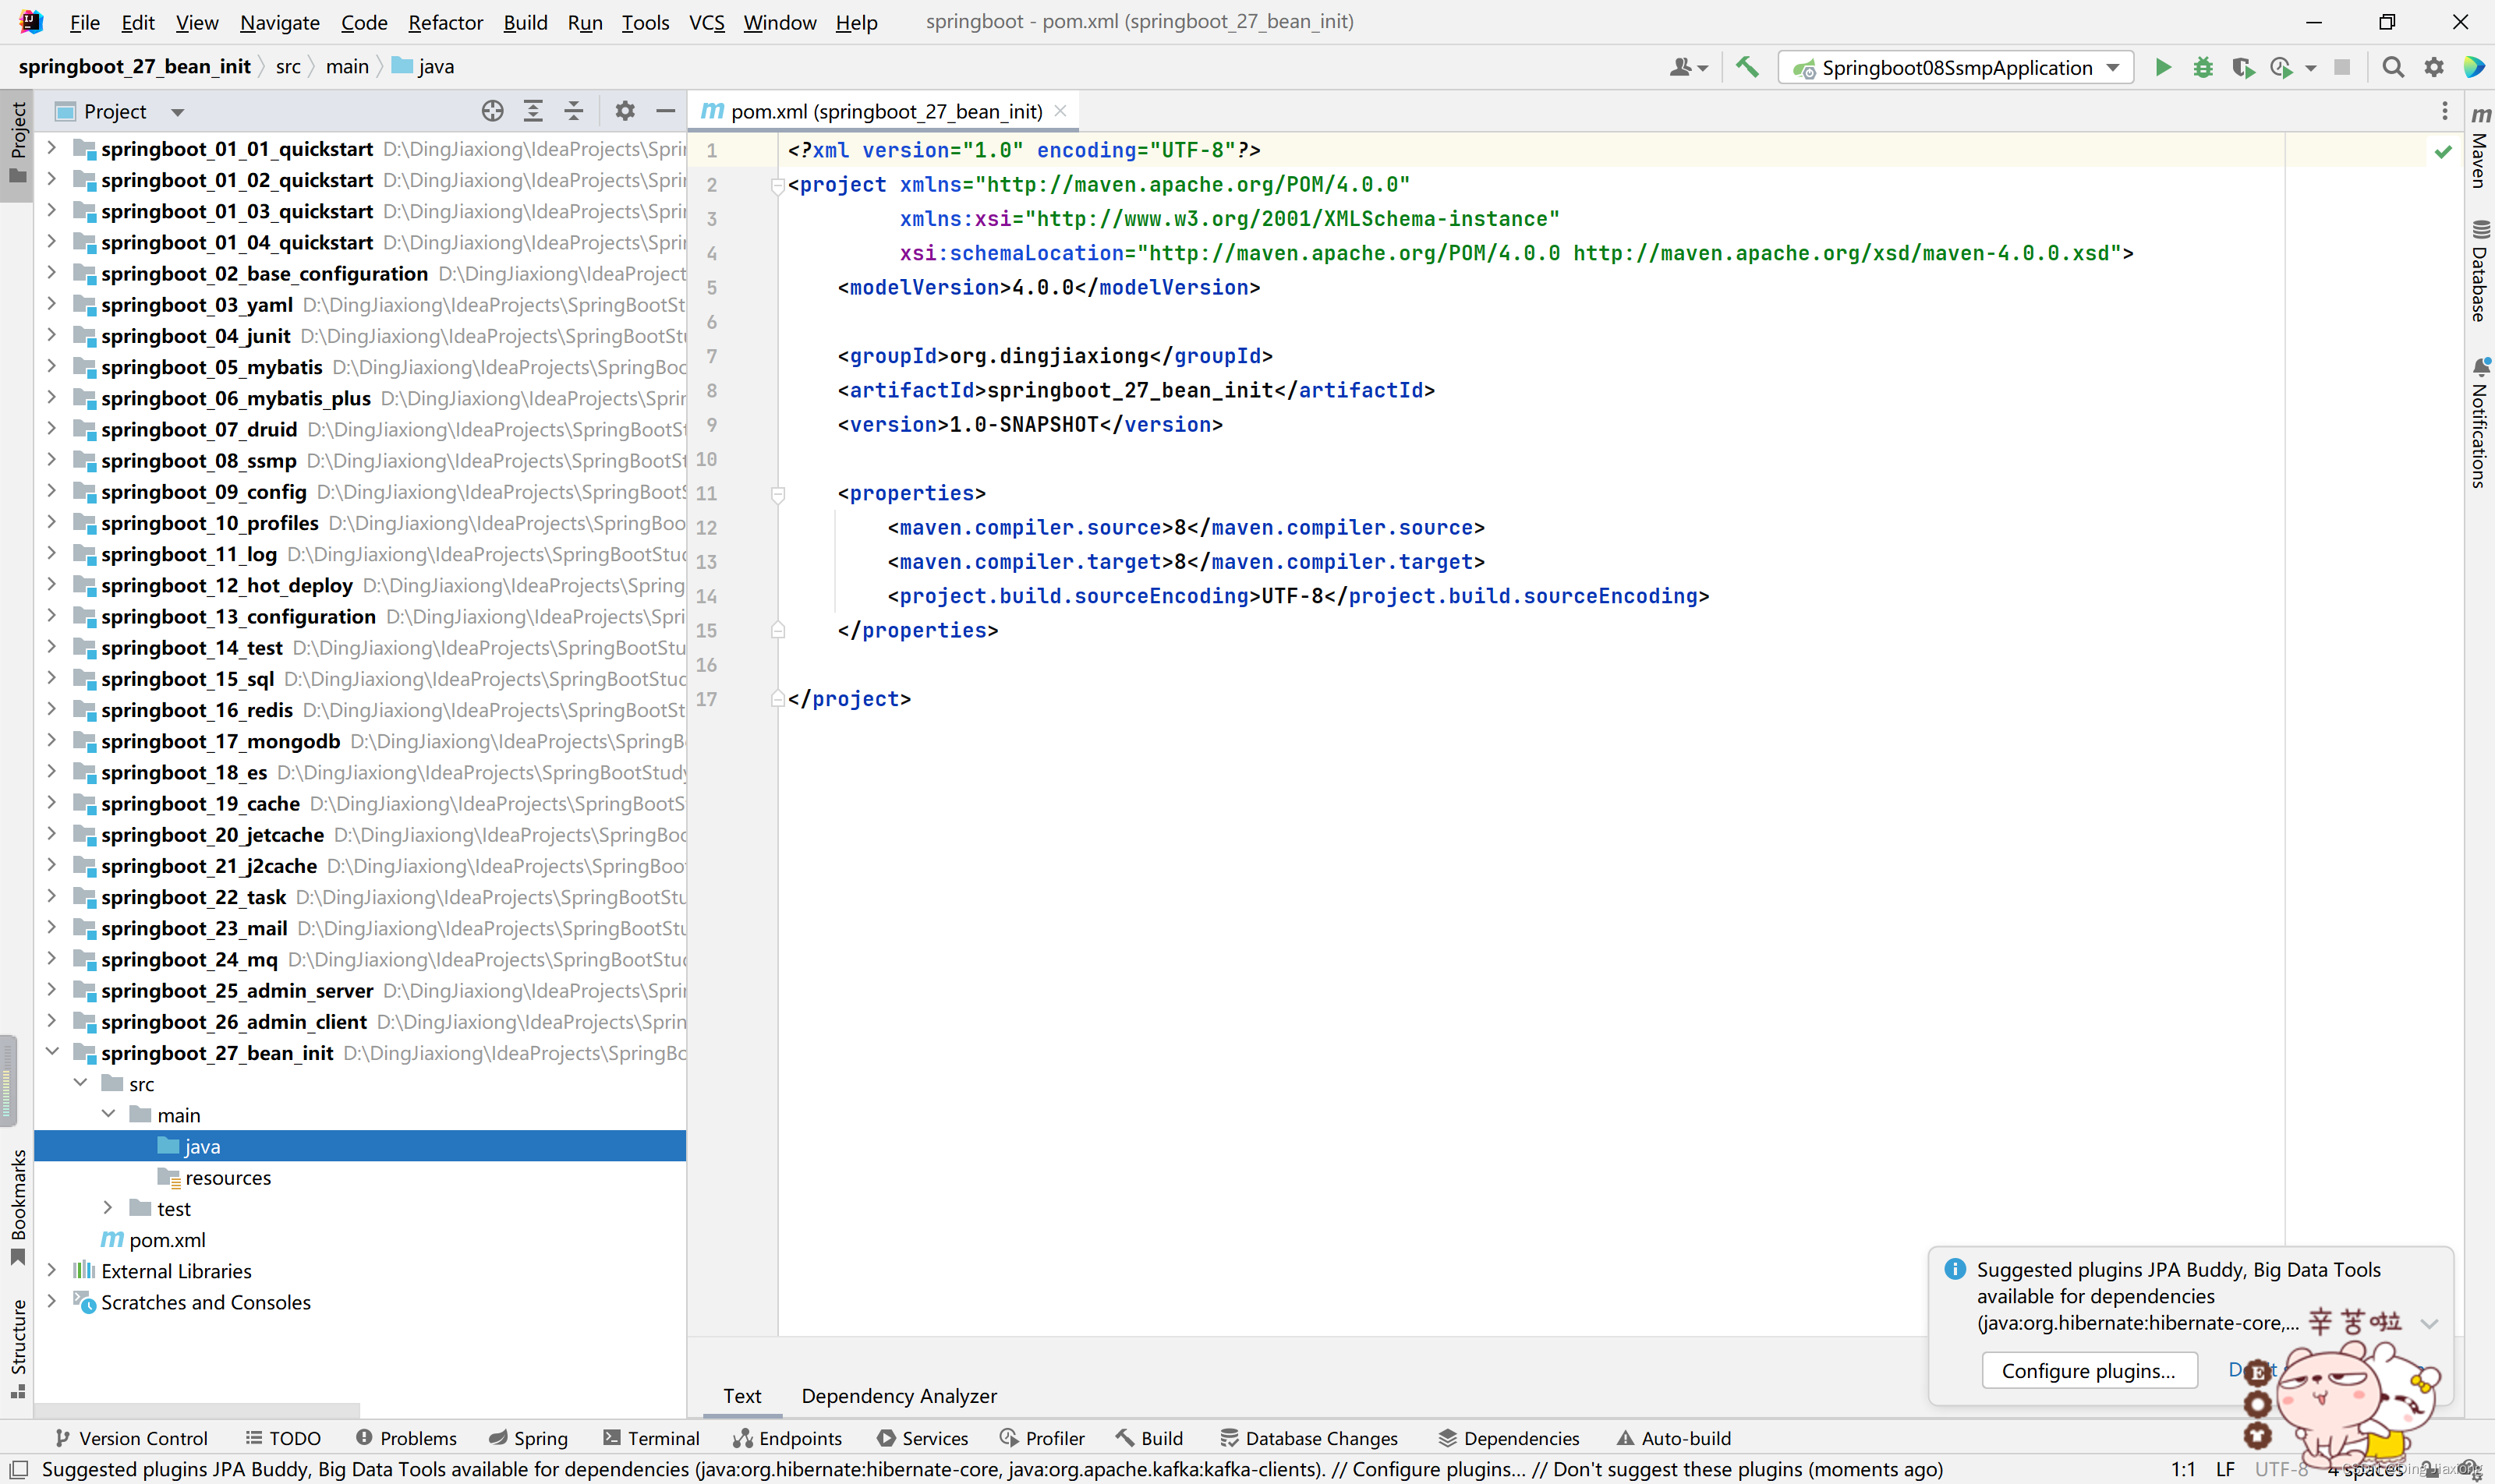Fold the properties block in editor gutter

click(777, 493)
